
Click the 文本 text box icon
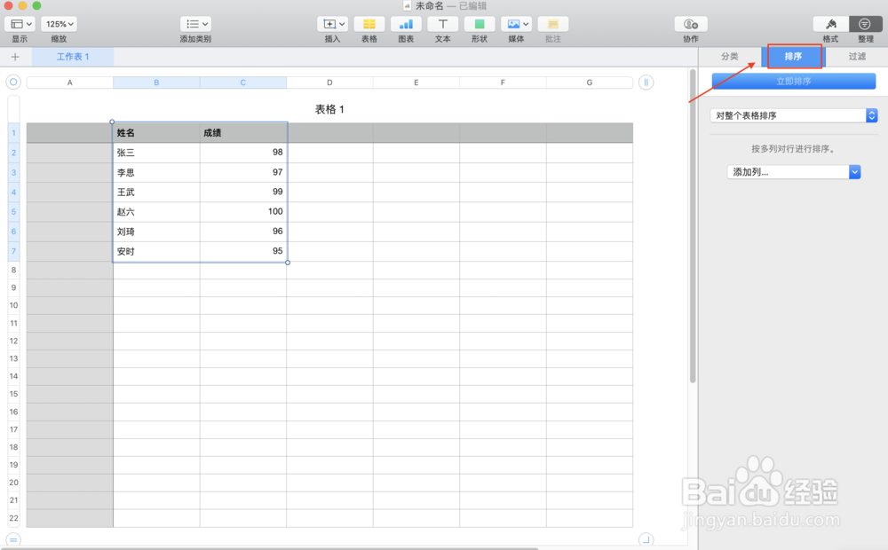(x=443, y=24)
